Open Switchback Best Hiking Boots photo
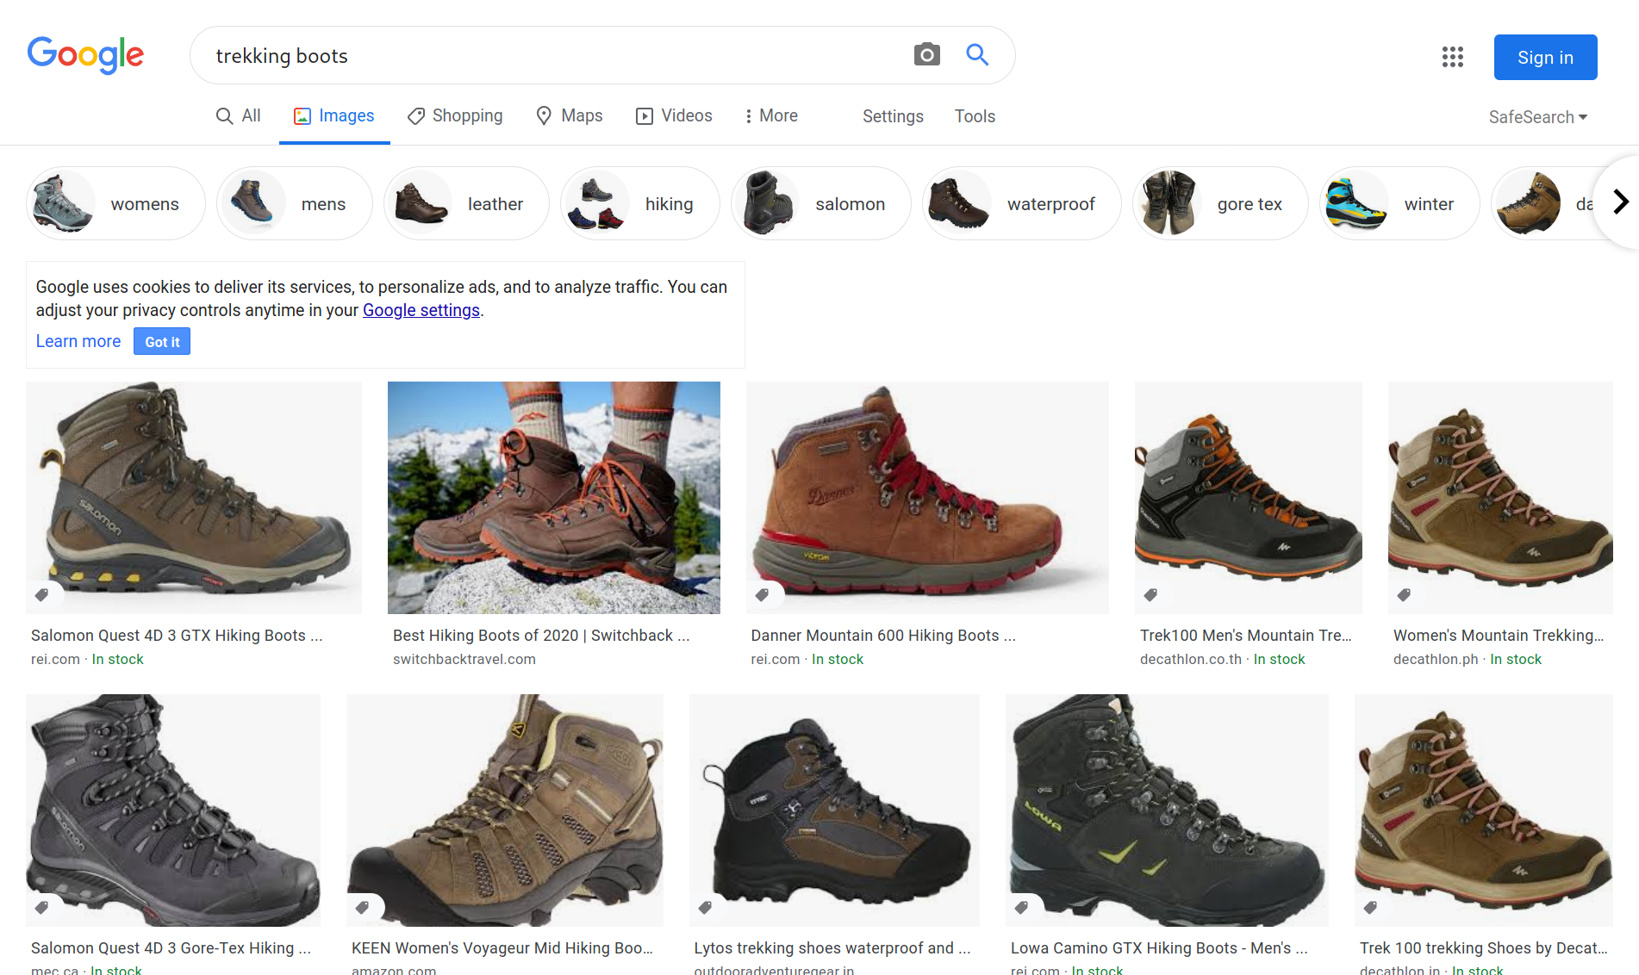The width and height of the screenshot is (1639, 975). pos(554,498)
